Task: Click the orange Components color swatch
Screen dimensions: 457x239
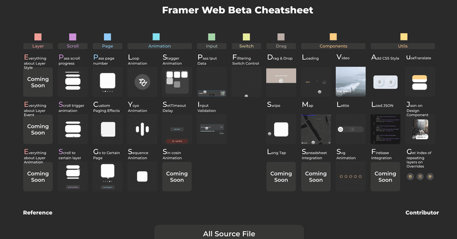Action: pyautogui.click(x=333, y=37)
